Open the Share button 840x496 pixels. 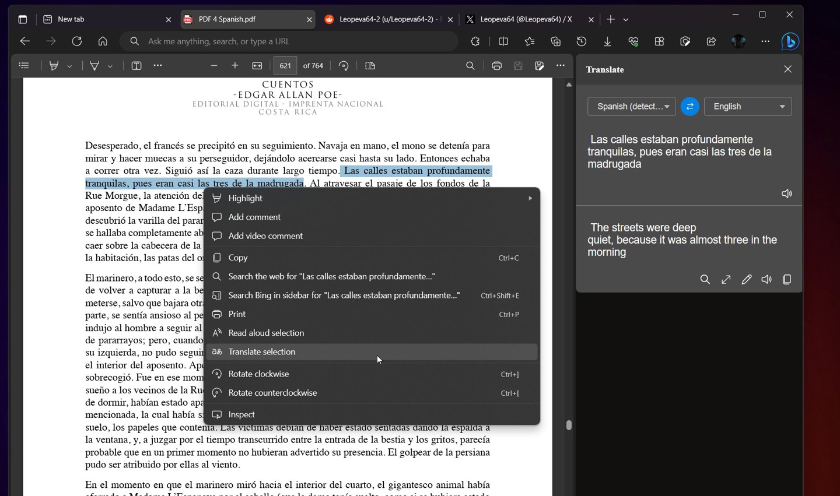(711, 41)
